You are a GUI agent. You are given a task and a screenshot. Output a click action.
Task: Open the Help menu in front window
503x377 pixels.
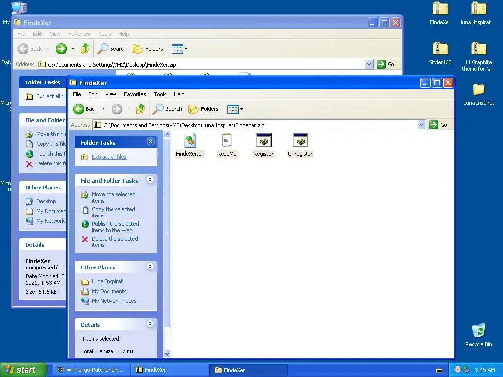[x=179, y=94]
